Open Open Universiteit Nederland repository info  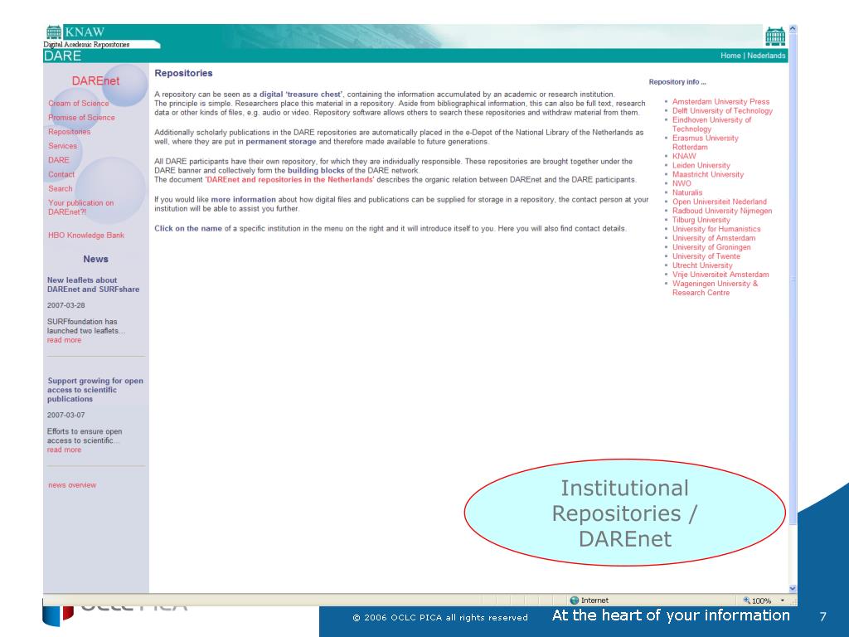click(720, 202)
